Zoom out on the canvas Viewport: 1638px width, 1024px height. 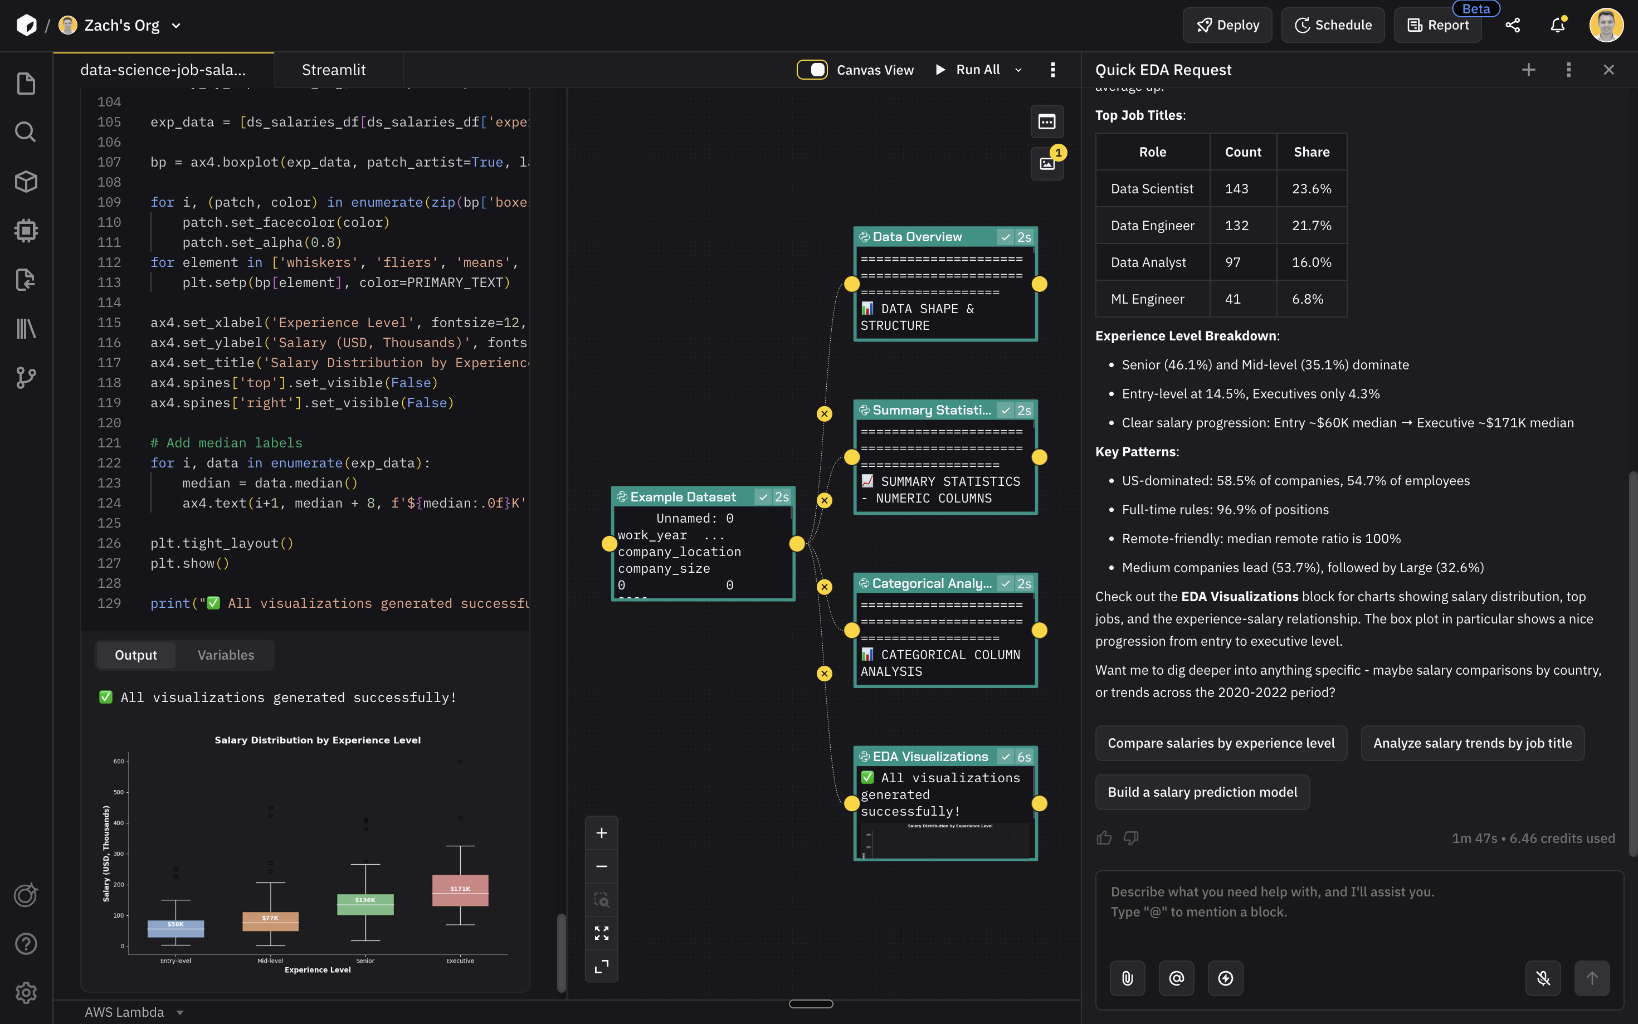tap(601, 866)
